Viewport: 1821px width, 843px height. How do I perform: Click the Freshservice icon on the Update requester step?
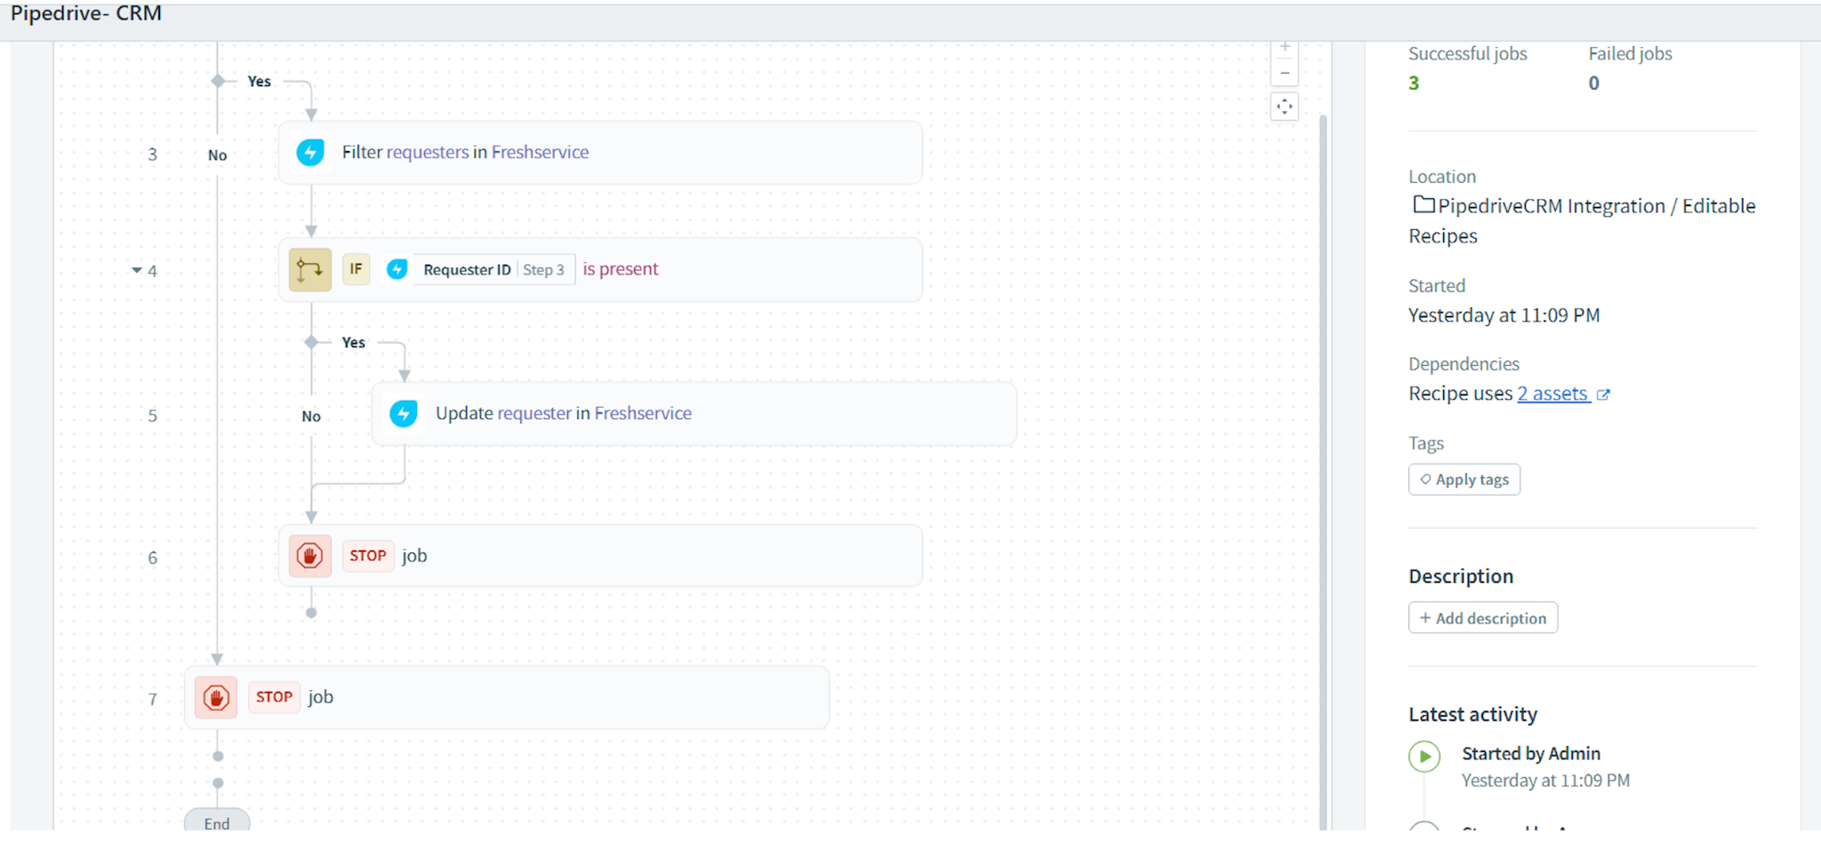click(404, 413)
